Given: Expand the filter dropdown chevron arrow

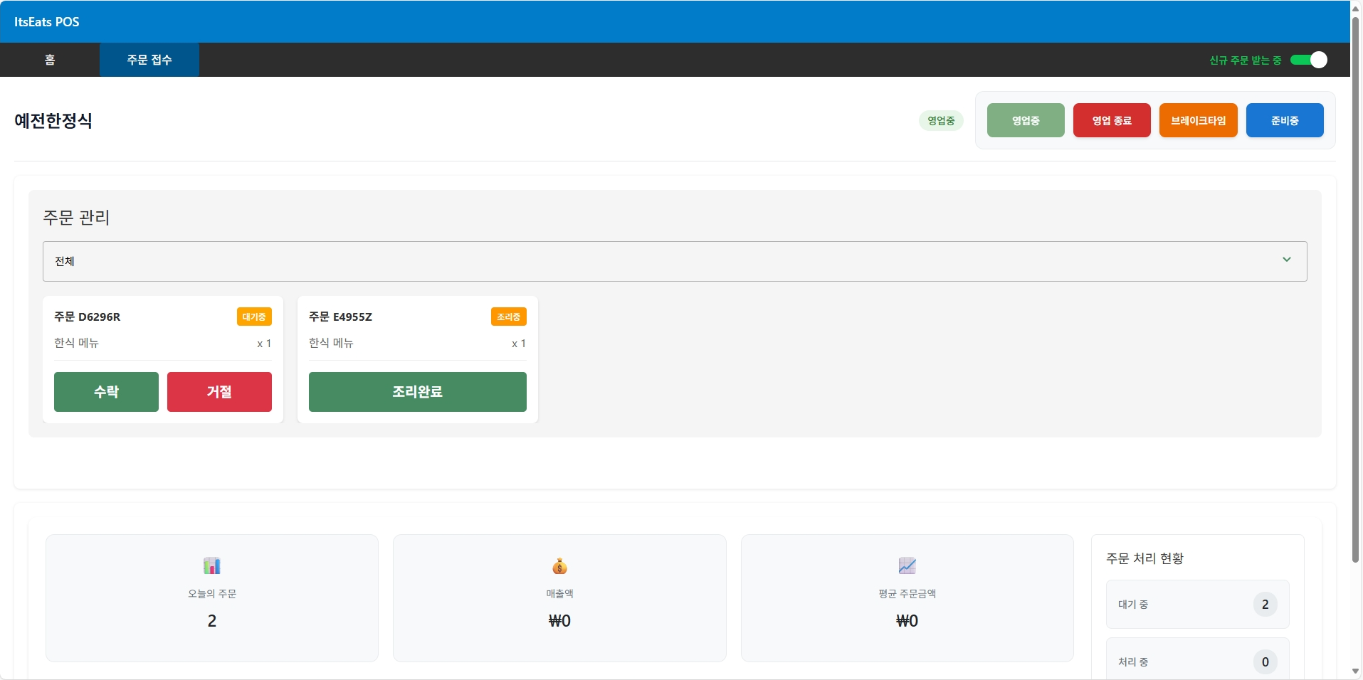Looking at the screenshot, I should (1287, 260).
